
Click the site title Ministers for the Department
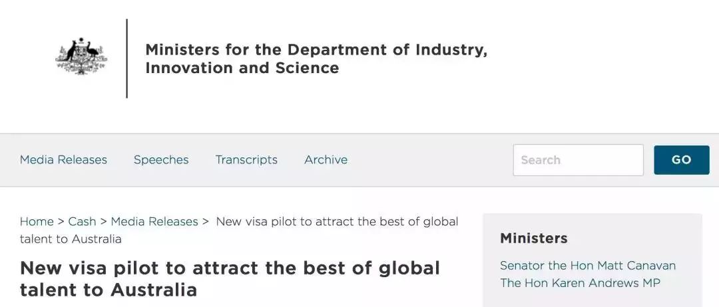(316, 58)
